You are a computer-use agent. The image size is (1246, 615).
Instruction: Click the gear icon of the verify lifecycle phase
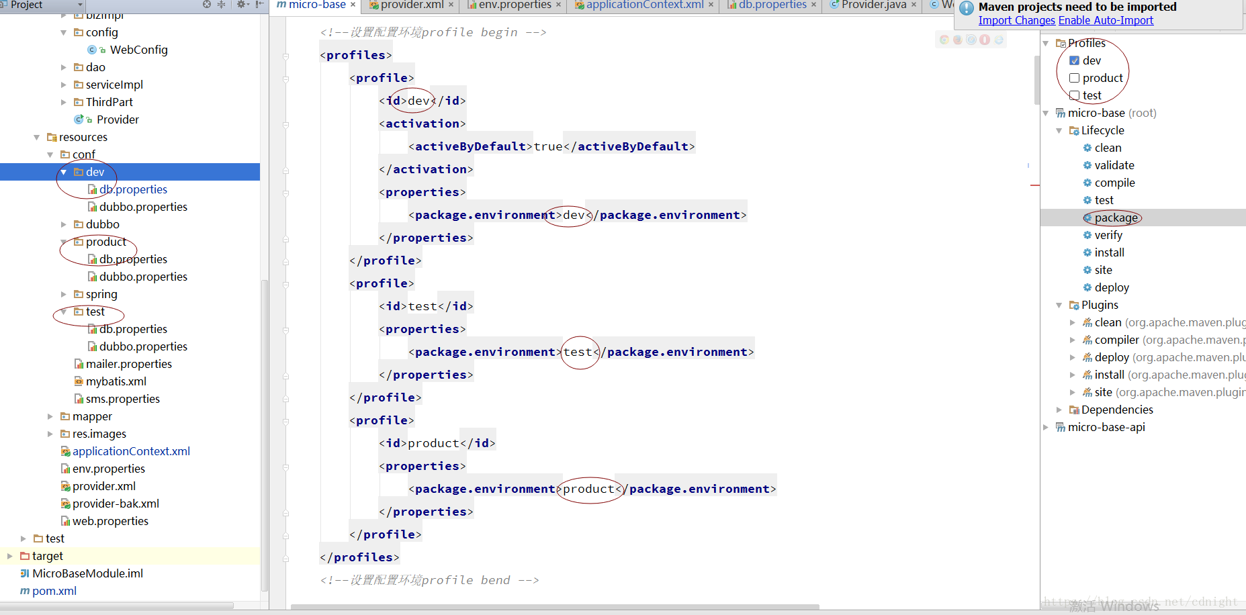click(x=1087, y=235)
